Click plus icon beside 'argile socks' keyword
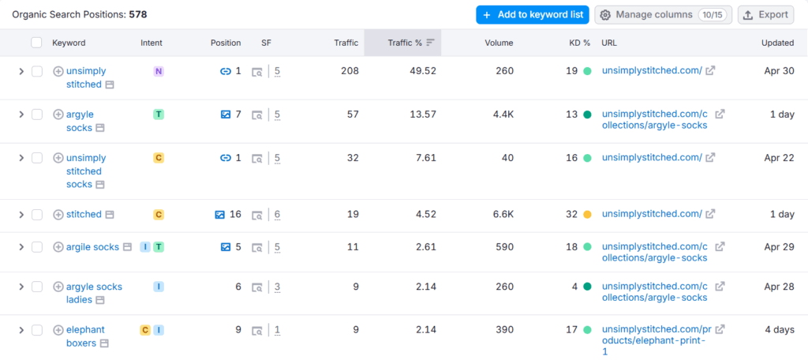 tap(58, 247)
